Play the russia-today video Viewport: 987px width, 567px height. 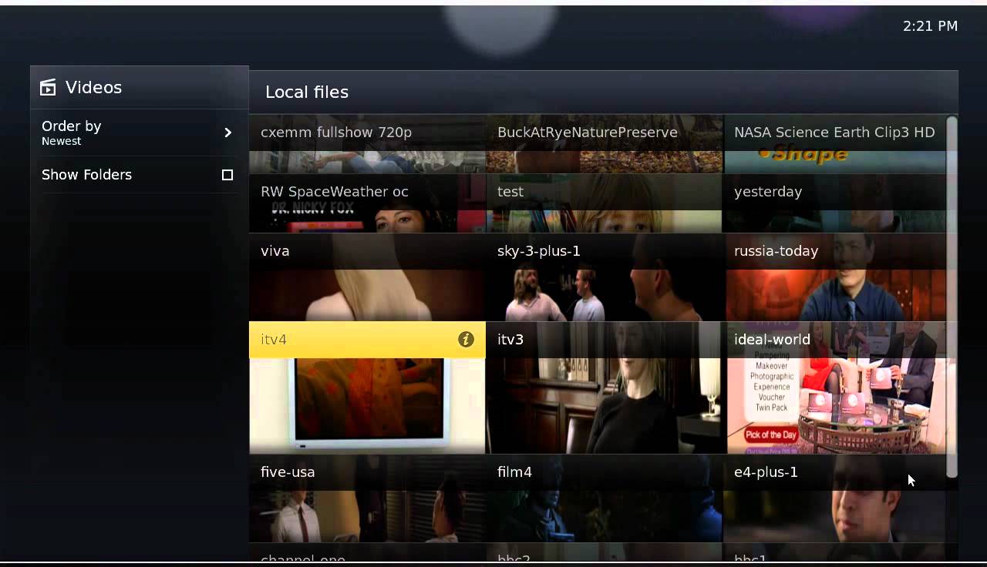point(835,277)
